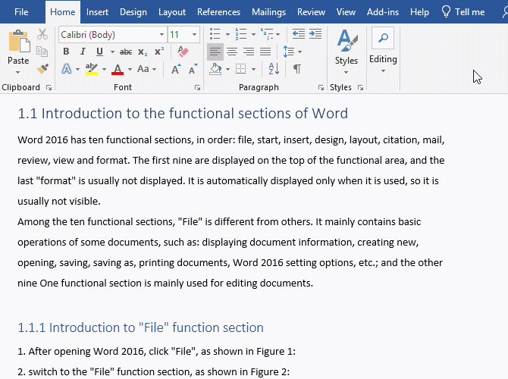The image size is (508, 379).
Task: Switch to the Insert ribbon tab
Action: tap(97, 12)
